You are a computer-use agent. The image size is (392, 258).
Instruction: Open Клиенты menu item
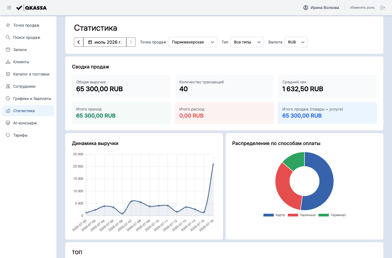pos(28,62)
